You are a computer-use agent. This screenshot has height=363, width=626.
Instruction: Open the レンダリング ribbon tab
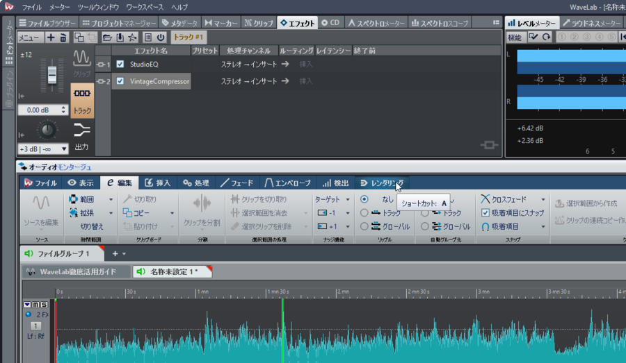click(382, 183)
